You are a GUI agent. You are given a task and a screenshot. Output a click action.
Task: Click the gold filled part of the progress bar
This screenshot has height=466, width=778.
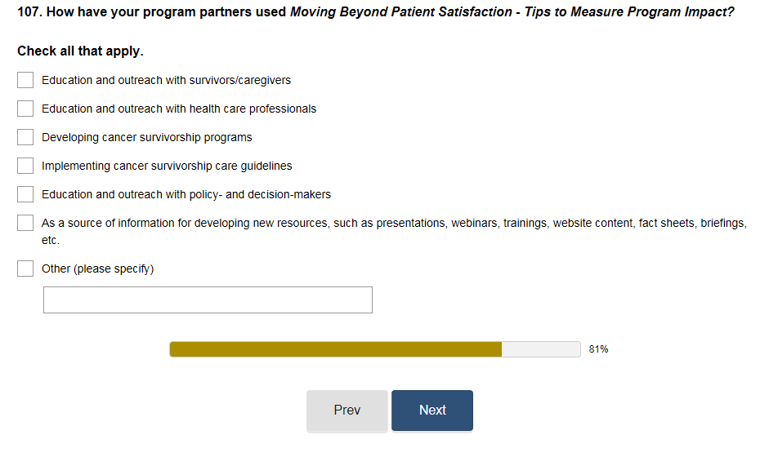tap(335, 349)
